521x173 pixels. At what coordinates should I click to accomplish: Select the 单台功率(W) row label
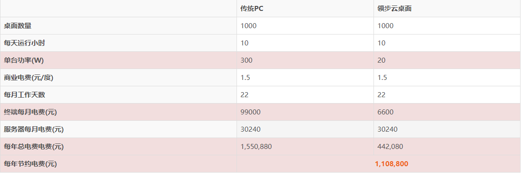tap(24, 60)
